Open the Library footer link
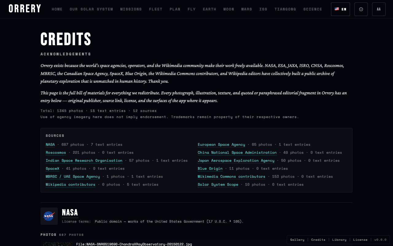The width and height of the screenshot is (393, 246). pyautogui.click(x=339, y=240)
